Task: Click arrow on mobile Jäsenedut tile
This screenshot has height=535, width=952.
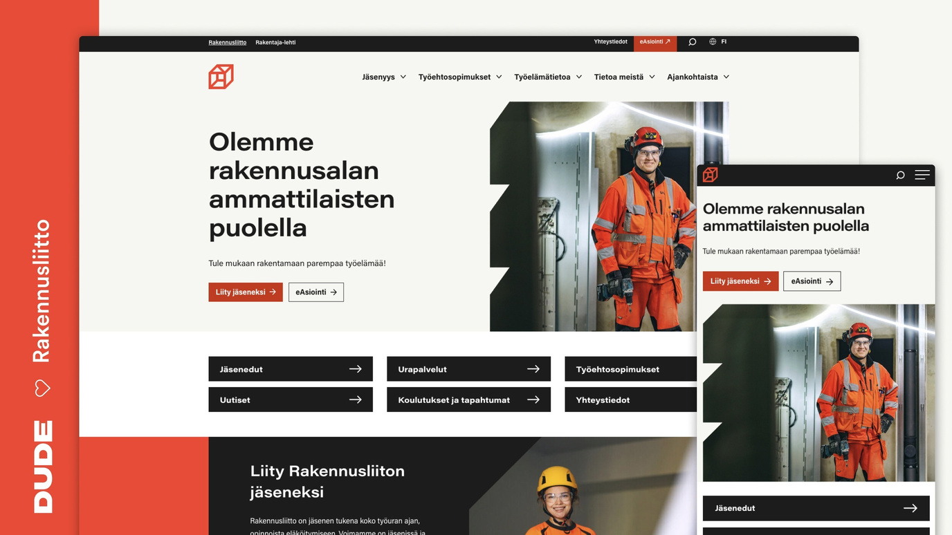Action: click(x=910, y=508)
